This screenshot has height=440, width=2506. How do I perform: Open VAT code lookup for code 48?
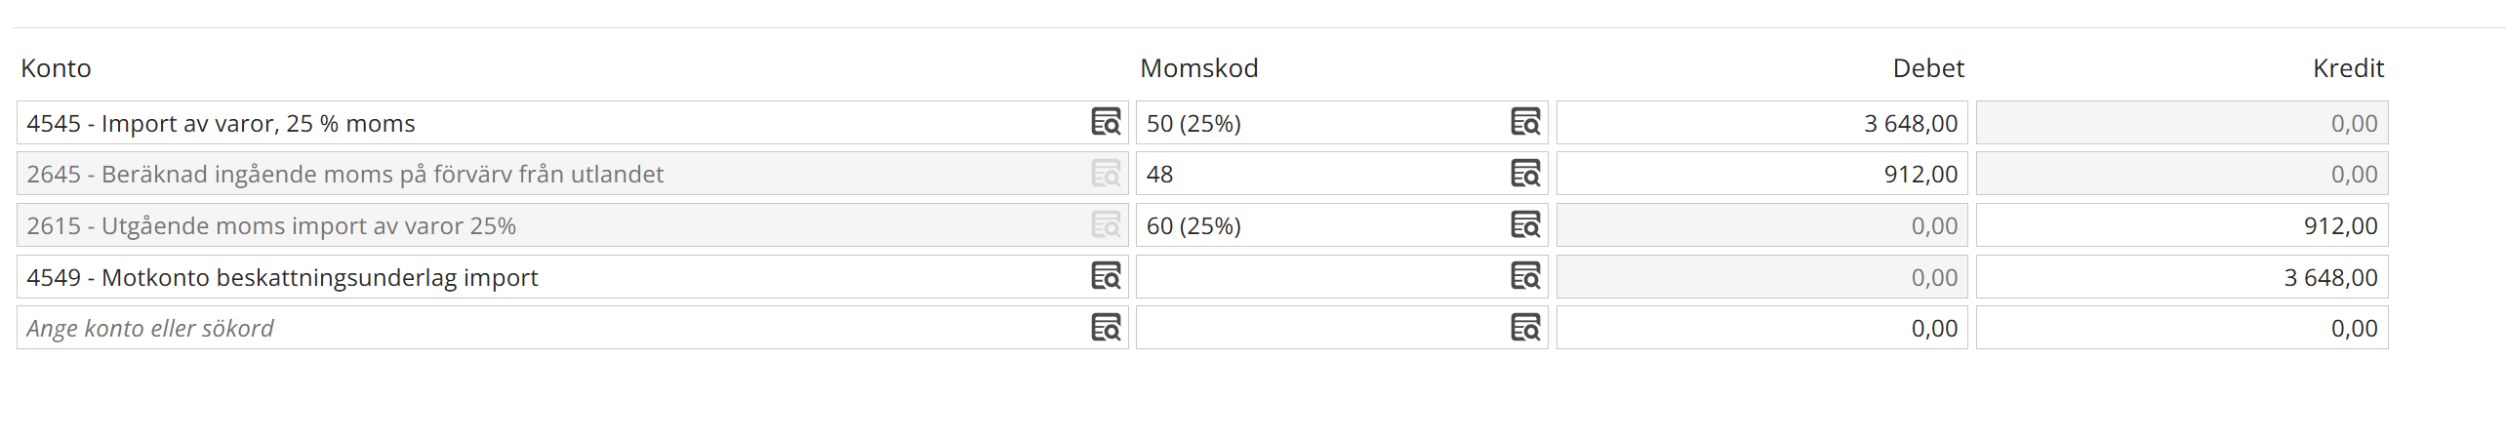coord(1525,174)
